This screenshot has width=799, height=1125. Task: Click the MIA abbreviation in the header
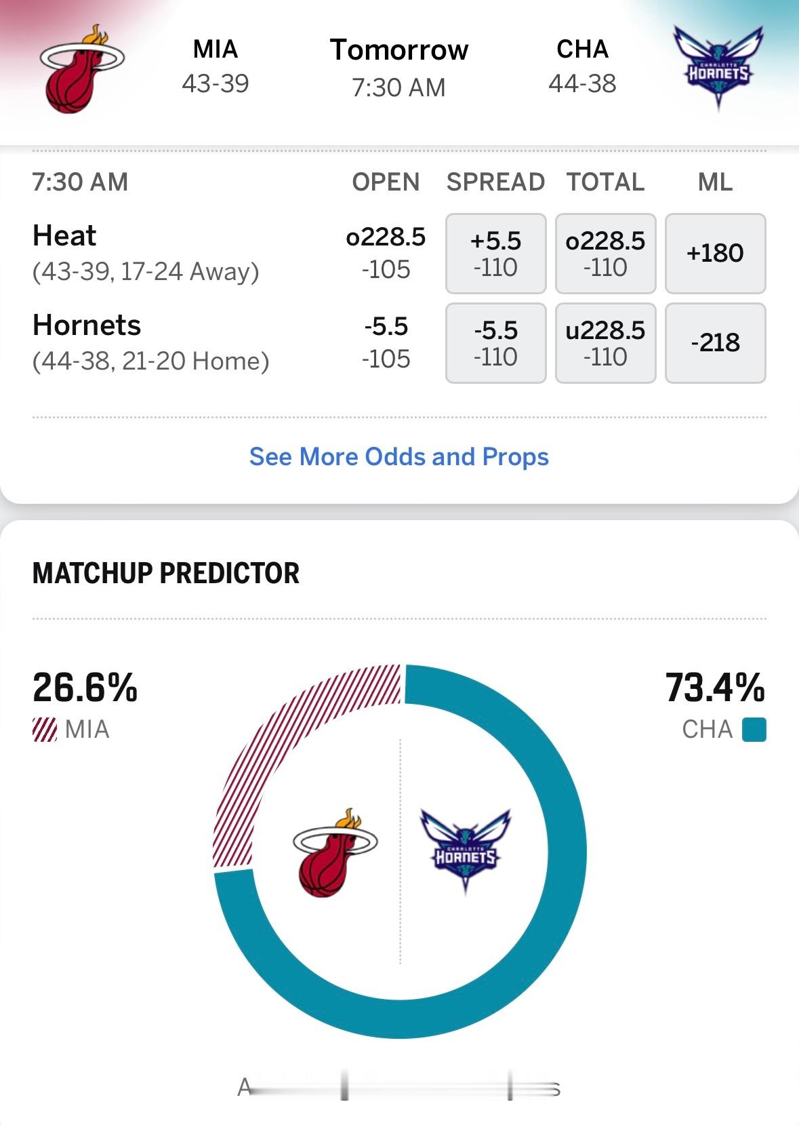tap(216, 50)
